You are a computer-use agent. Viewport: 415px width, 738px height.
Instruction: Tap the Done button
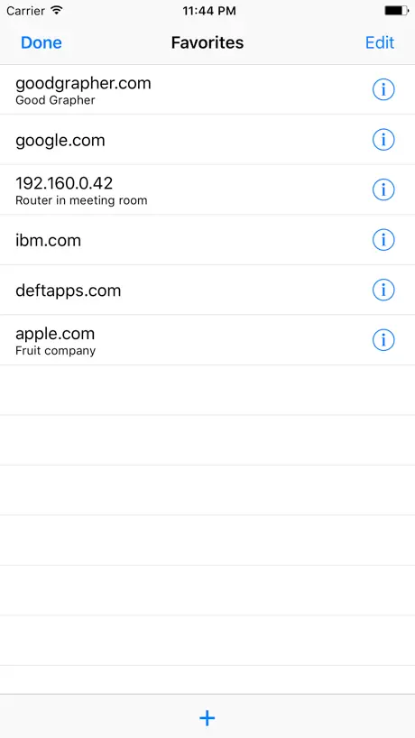point(41,42)
